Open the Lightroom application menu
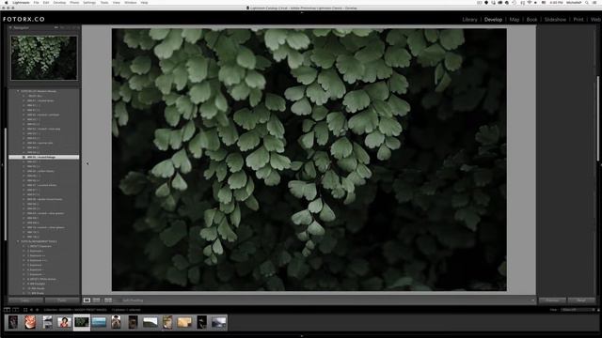 pos(21,2)
